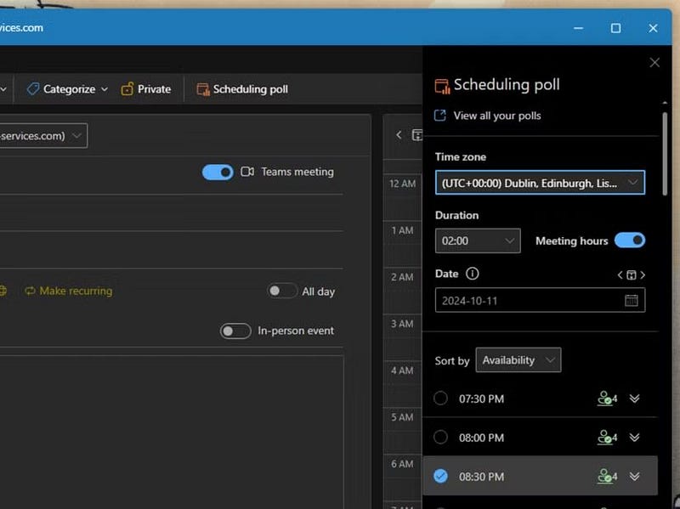Disable the Meeting hours toggle

pos(630,240)
